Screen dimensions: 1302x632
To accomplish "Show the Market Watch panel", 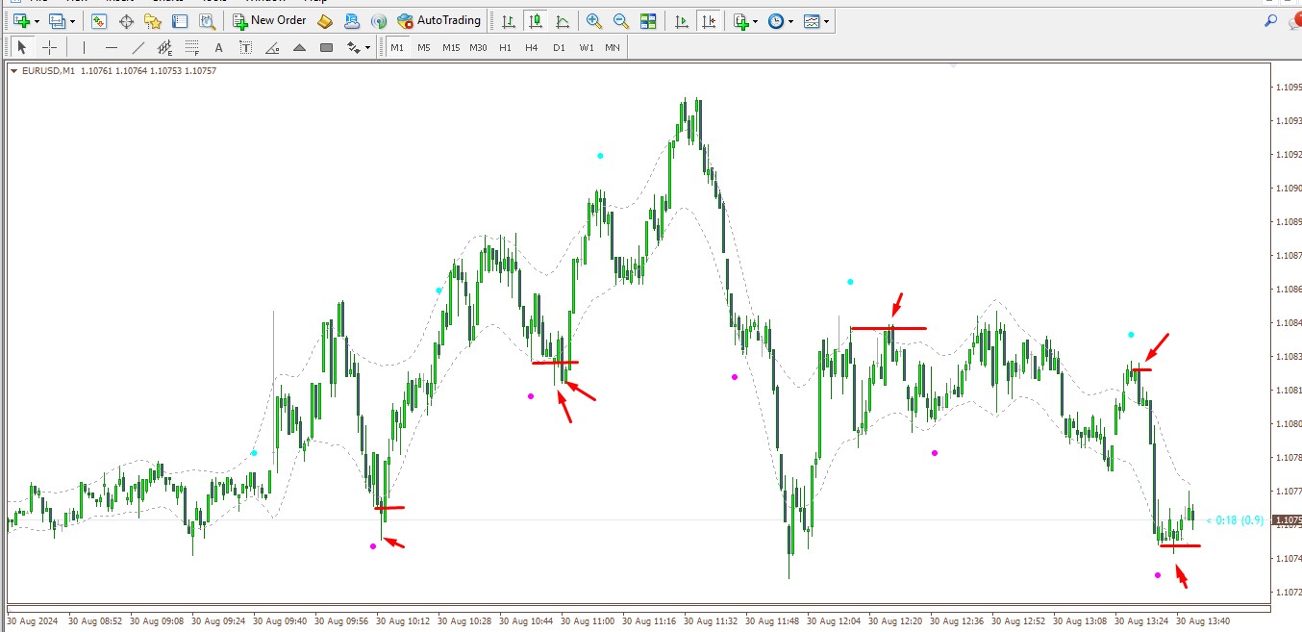I will 99,20.
